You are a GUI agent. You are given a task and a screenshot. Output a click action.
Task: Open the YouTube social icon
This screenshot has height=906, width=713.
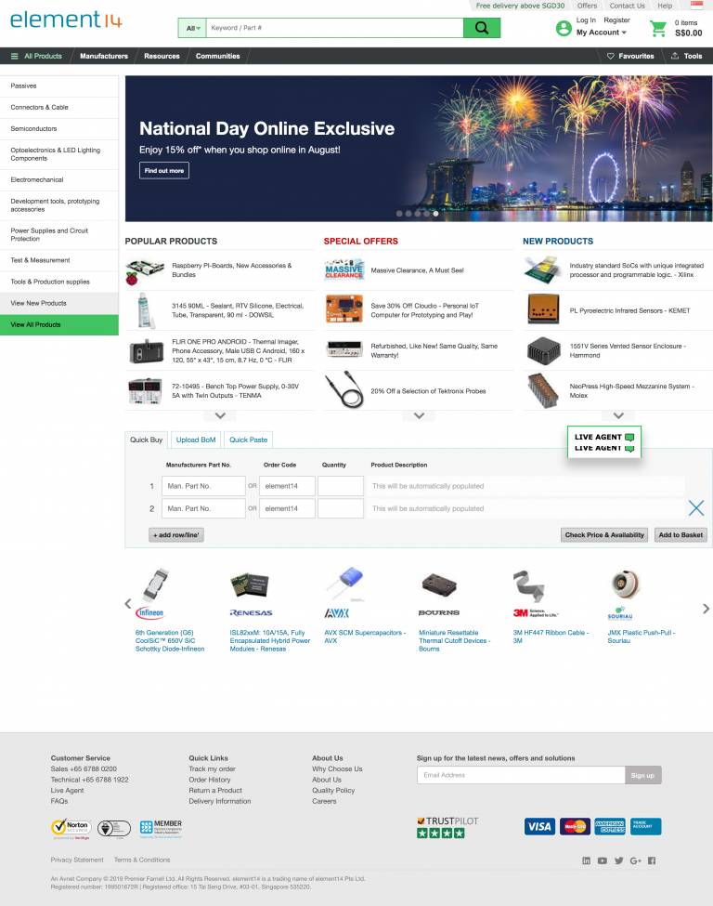point(603,860)
